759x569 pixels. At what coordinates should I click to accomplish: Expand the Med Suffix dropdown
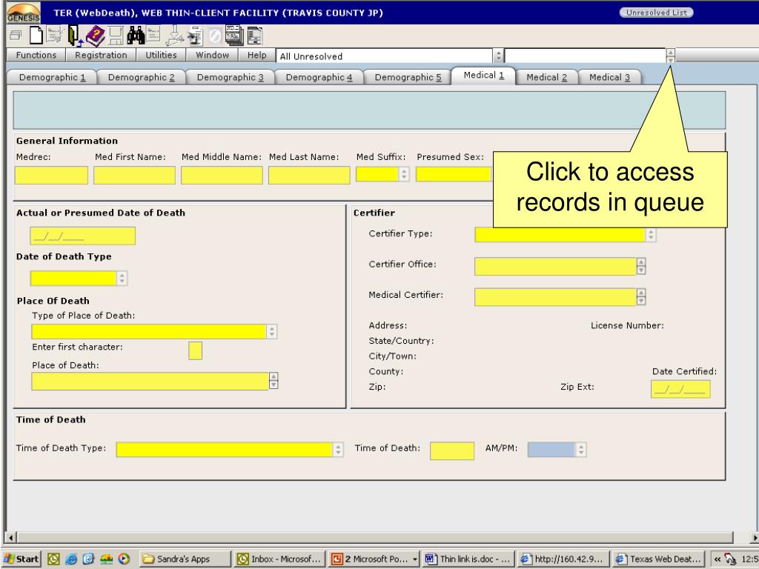pyautogui.click(x=404, y=174)
